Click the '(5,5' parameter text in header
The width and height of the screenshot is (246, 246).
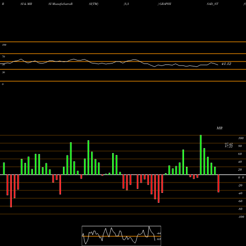pyautogui.click(x=126, y=4)
